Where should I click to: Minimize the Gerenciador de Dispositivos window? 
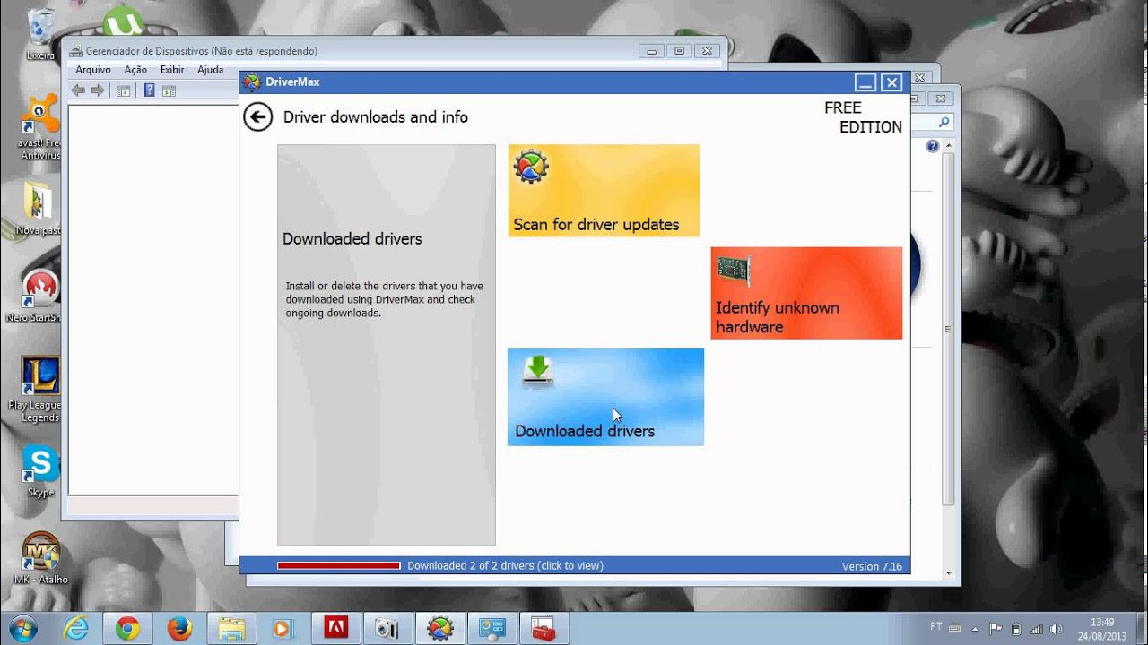pos(652,51)
